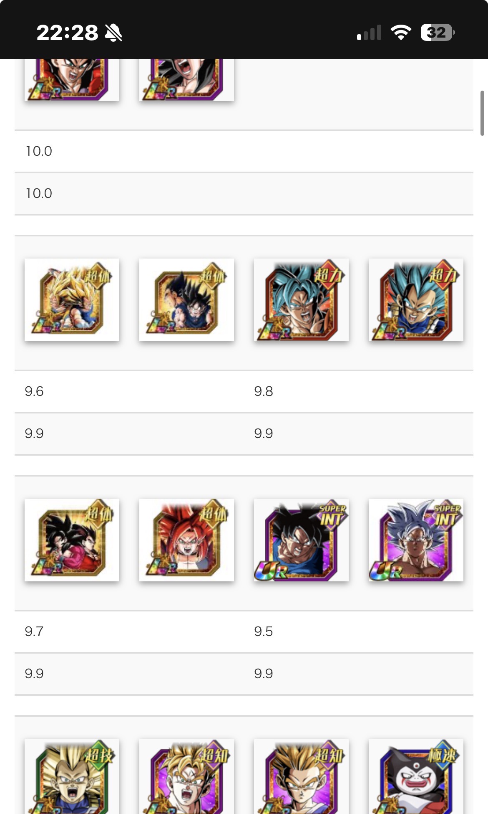Open the Super Saiyan 3 Vegeta green-frame card
Screen dimensions: 488x814
72,776
